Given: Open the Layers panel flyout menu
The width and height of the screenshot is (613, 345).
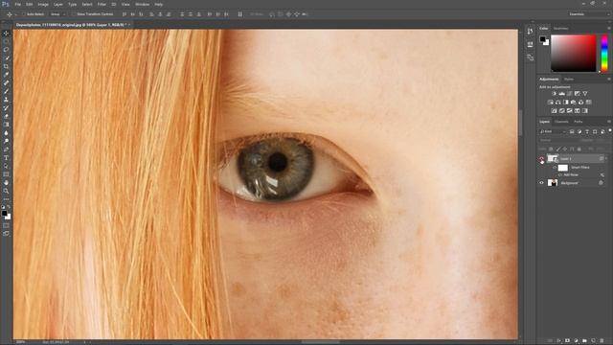Looking at the screenshot, I should 609,122.
